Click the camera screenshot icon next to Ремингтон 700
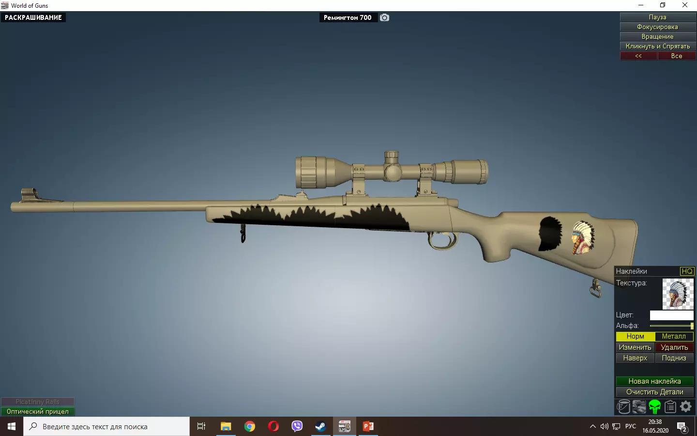697x436 pixels. [384, 17]
